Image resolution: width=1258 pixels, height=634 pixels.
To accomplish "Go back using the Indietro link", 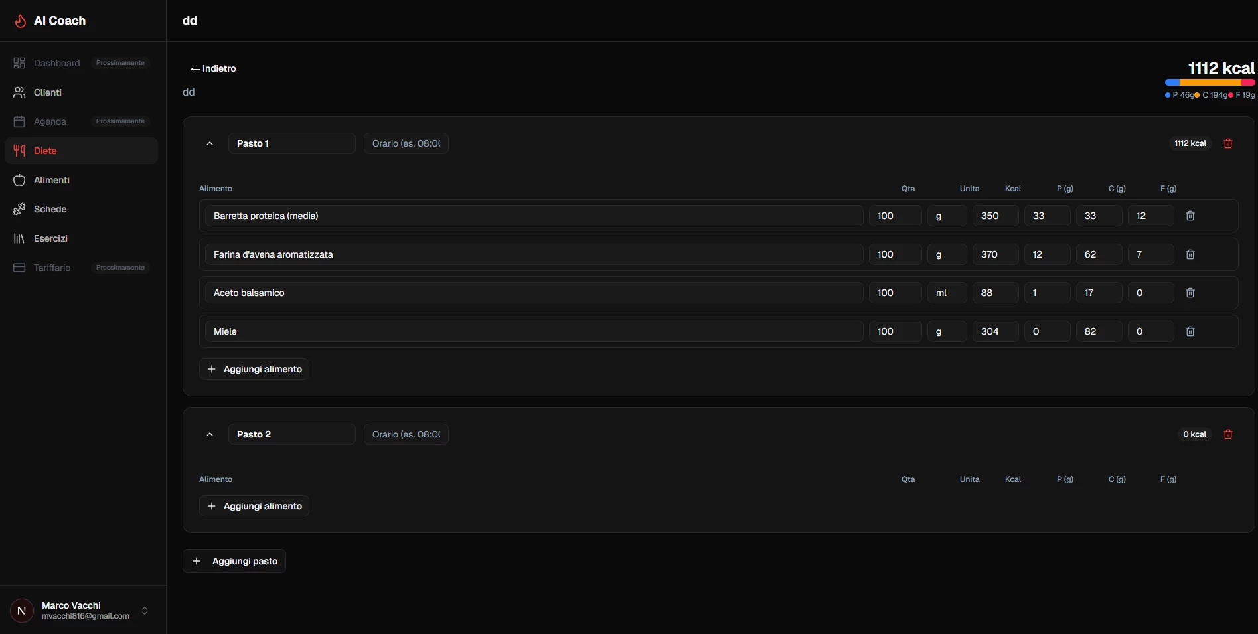I will [x=213, y=68].
